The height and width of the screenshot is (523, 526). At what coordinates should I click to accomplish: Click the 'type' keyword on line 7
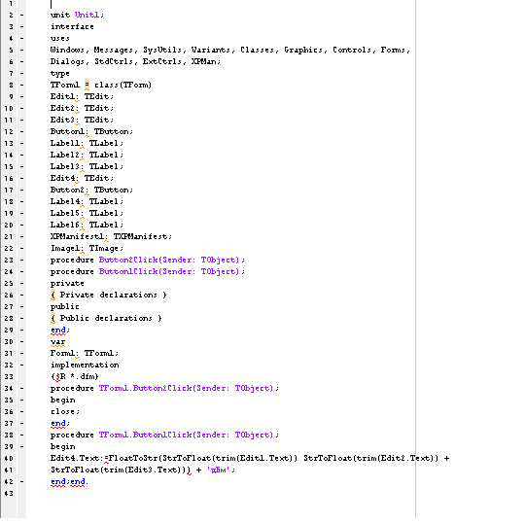pyautogui.click(x=60, y=74)
